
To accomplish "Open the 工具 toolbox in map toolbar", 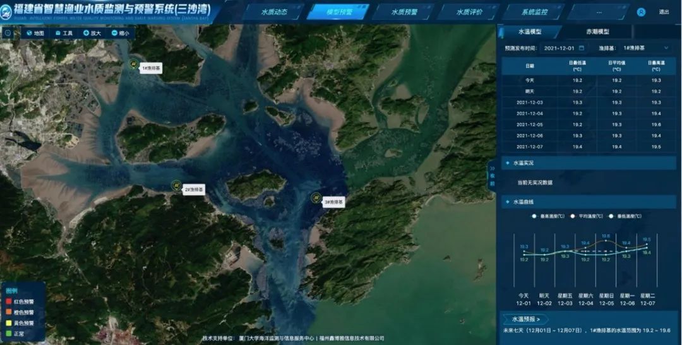I will 64,33.
